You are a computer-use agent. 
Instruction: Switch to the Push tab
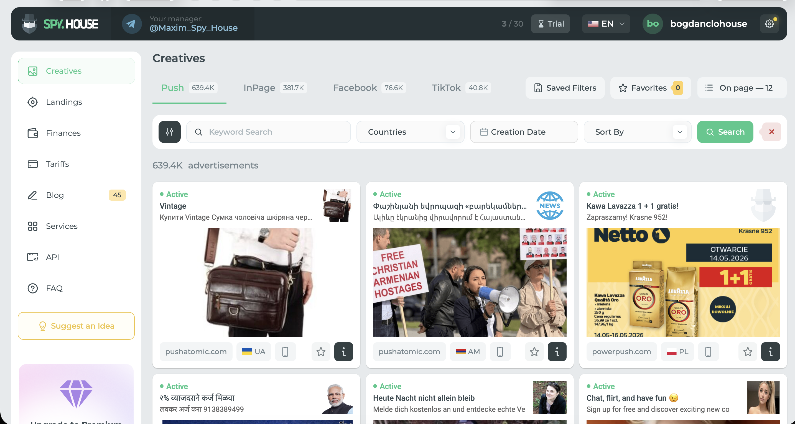click(189, 88)
